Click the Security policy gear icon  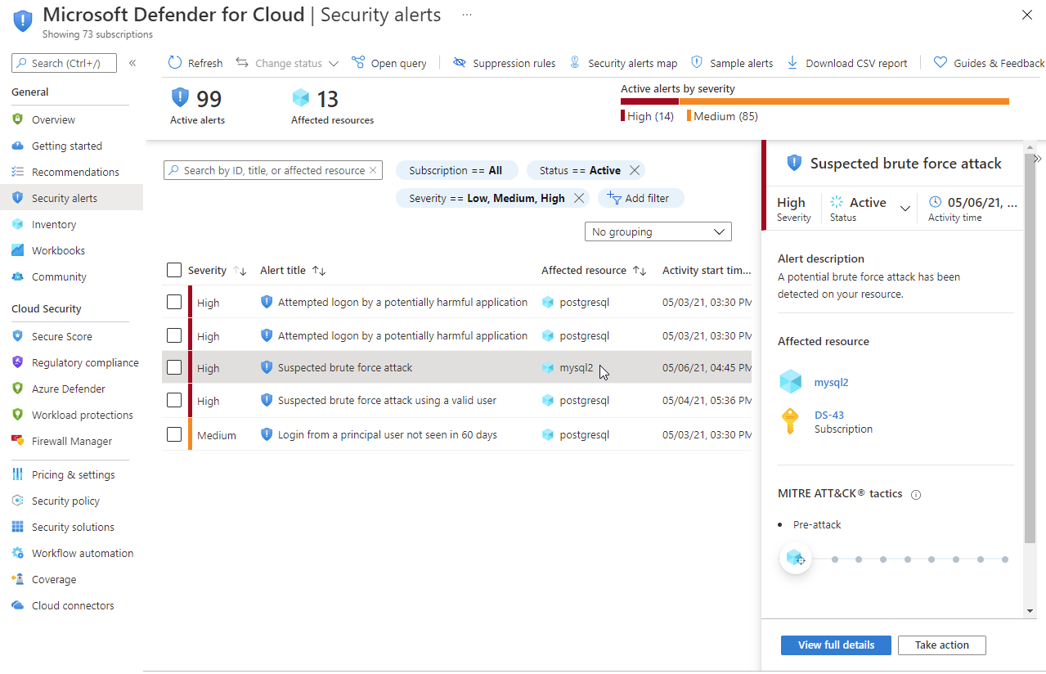coord(18,501)
